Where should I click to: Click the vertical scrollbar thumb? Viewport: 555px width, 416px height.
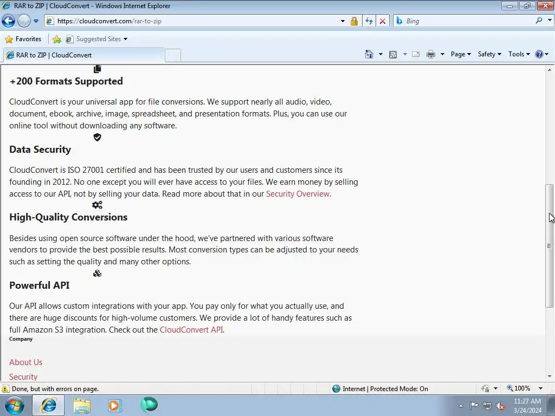[550, 245]
